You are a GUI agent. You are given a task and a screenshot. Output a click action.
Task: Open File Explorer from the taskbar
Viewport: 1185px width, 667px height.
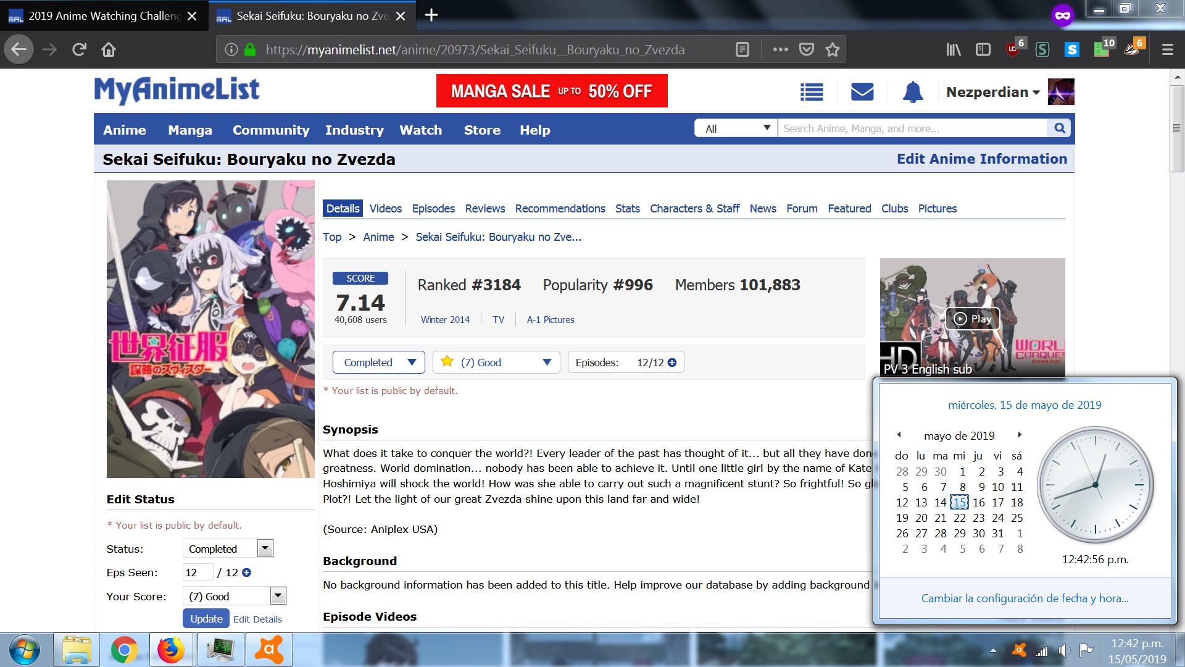pyautogui.click(x=76, y=650)
